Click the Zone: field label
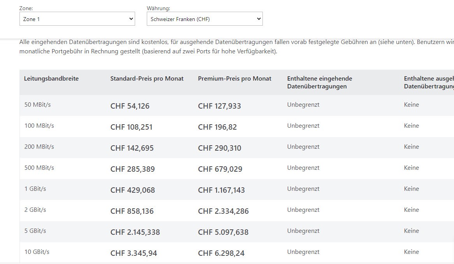This screenshot has width=454, height=264. point(26,8)
